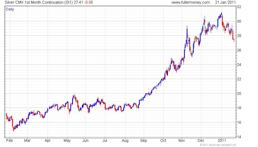
Task: Click the blue 'Daily' timeframe label
Action: (x=10, y=9)
